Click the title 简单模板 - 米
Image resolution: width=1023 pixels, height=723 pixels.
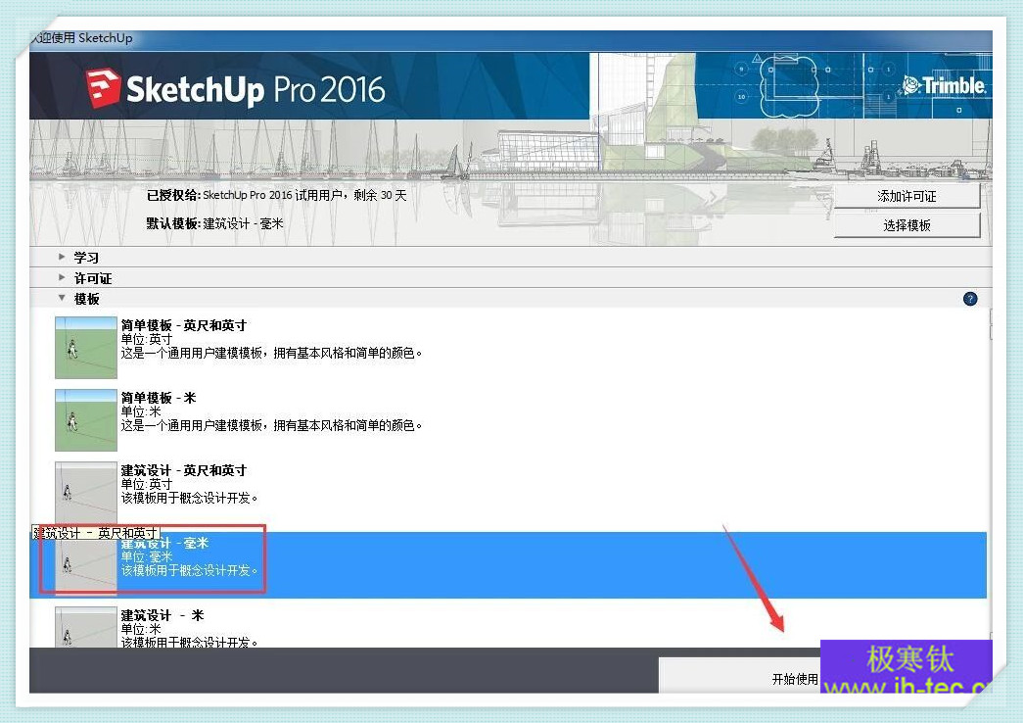click(158, 398)
